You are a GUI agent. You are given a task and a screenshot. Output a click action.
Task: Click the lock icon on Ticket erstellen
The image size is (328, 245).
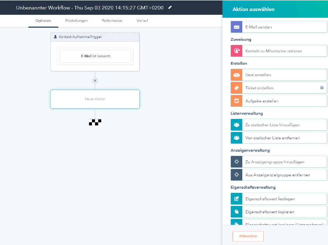coord(322,88)
